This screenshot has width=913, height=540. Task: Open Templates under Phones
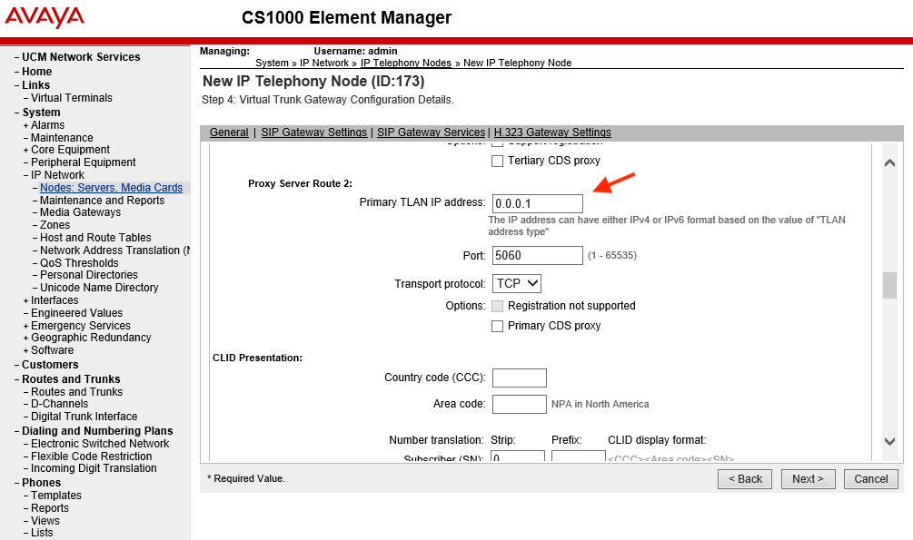(56, 496)
